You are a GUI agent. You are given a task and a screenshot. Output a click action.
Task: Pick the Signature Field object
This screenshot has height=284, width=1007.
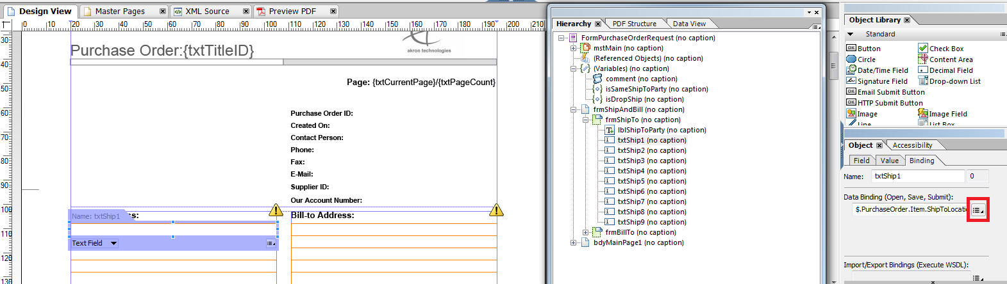pos(877,81)
